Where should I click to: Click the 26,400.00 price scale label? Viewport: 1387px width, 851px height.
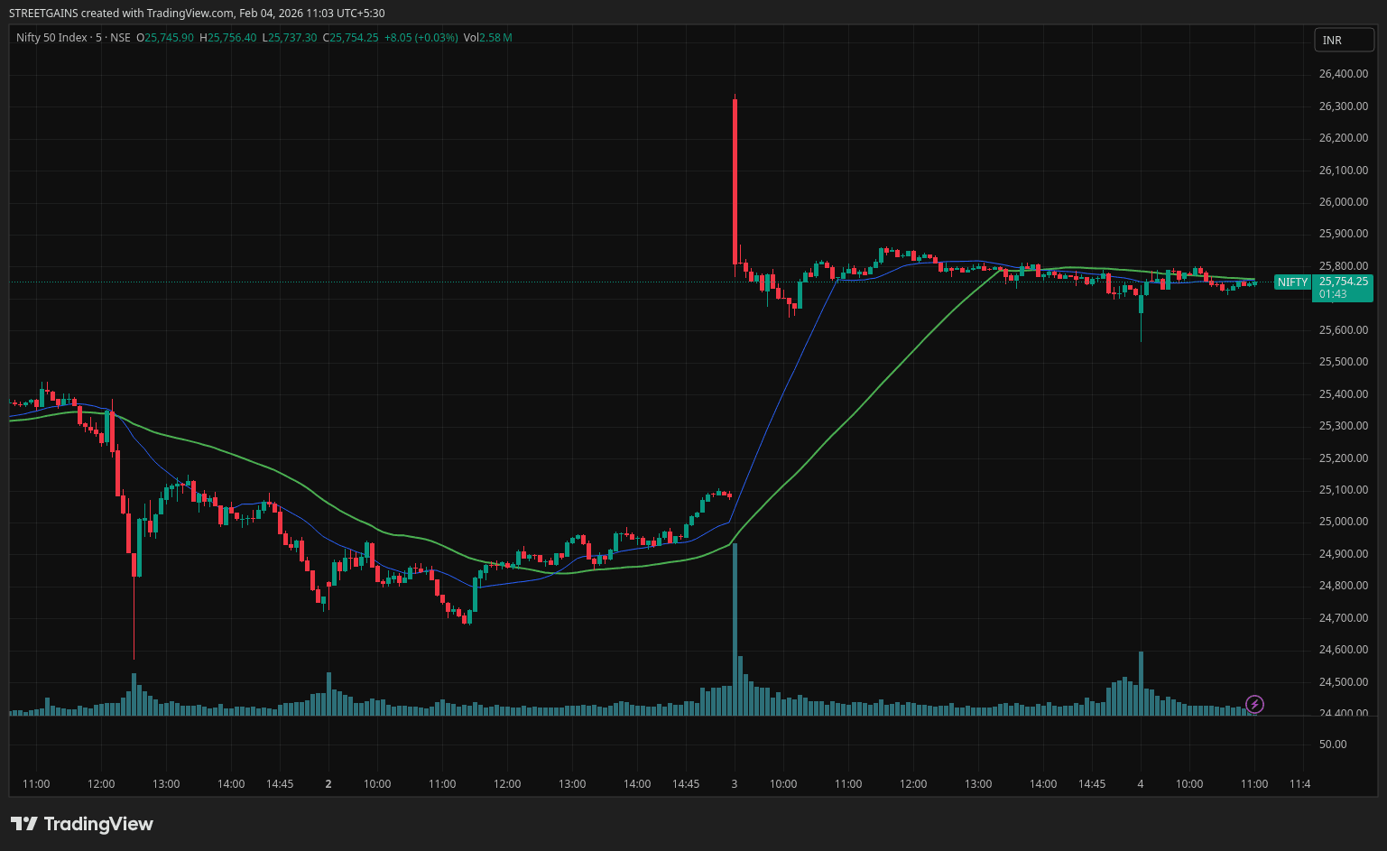pyautogui.click(x=1343, y=74)
